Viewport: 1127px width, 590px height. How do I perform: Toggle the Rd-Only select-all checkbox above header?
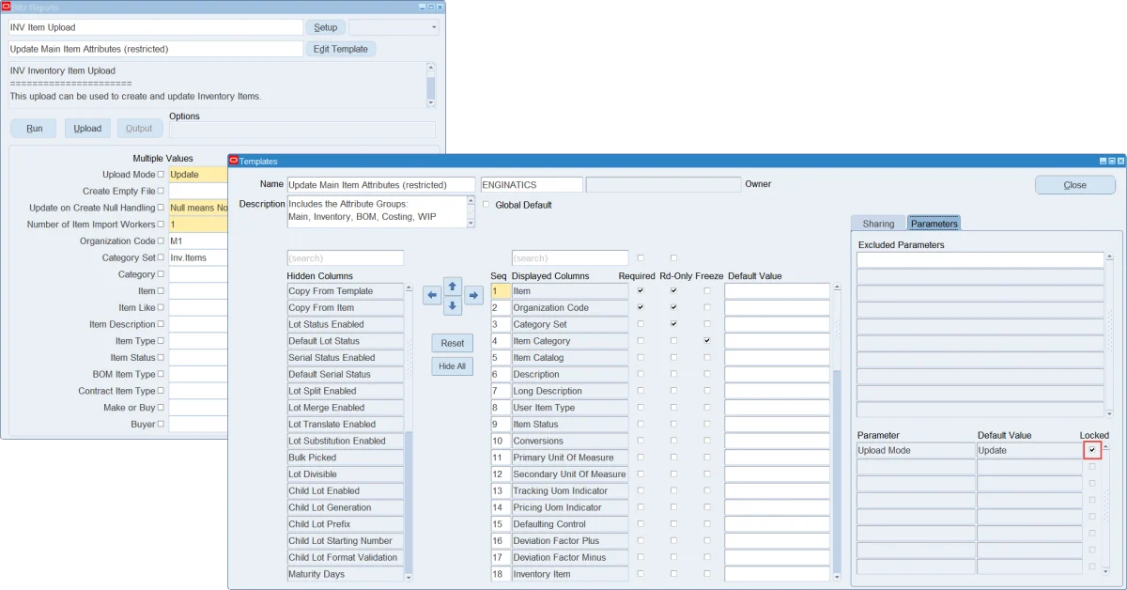673,257
